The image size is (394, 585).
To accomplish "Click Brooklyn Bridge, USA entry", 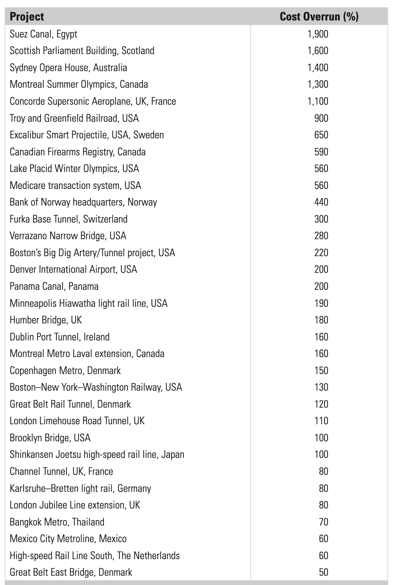I will (x=50, y=438).
